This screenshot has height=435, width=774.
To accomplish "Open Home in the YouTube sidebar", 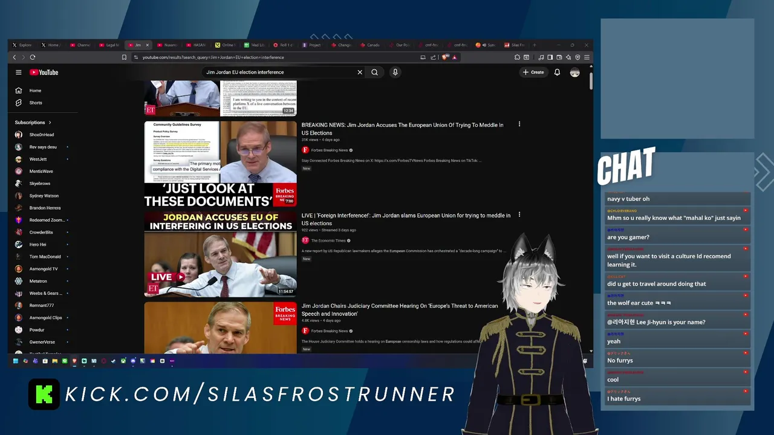I will 35,91.
